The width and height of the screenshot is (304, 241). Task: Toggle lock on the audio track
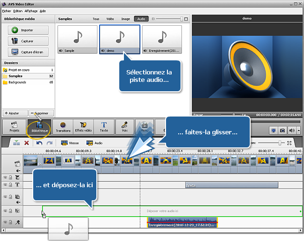pos(10,211)
